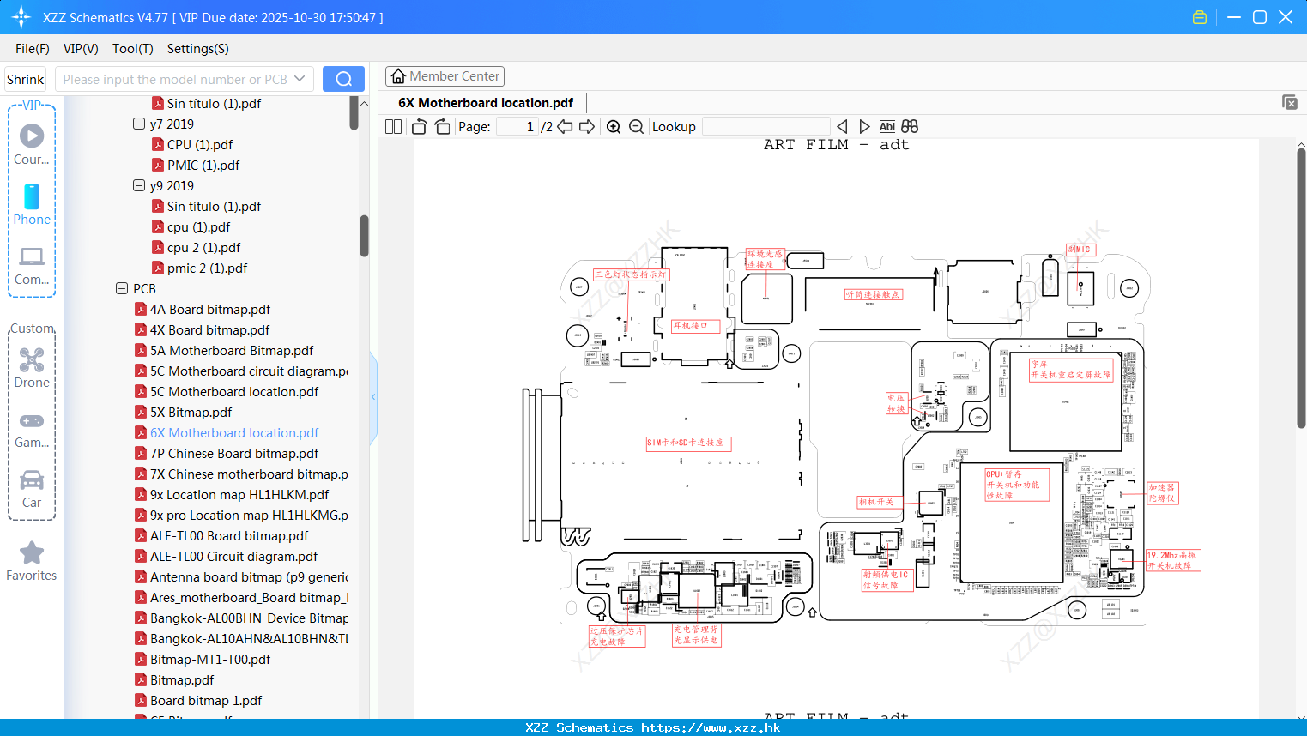This screenshot has height=736, width=1307.
Task: Click the PDF viewer vertical scrollbar
Action: click(x=1301, y=287)
